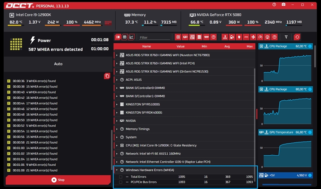Filter sensors by GPU hardware

pyautogui.click(x=185, y=37)
